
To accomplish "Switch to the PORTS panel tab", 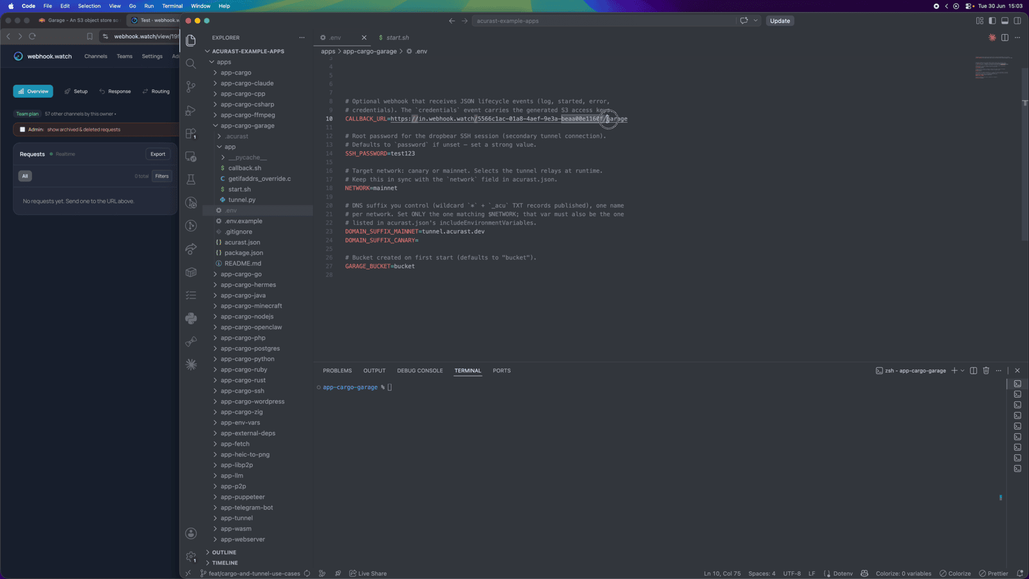I will click(x=502, y=371).
